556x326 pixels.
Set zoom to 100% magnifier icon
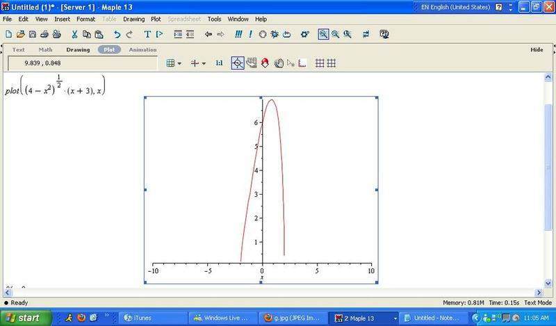coord(323,34)
